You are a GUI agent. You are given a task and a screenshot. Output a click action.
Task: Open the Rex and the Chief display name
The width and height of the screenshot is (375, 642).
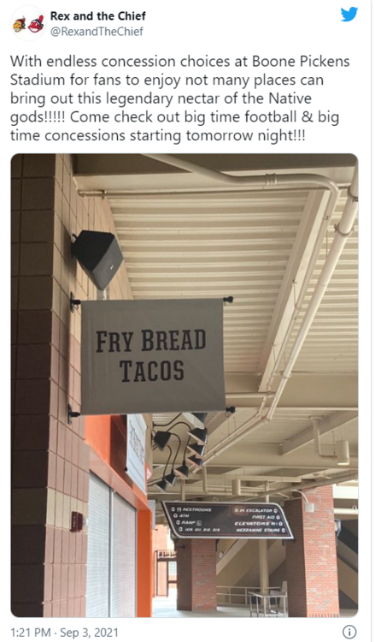(97, 16)
